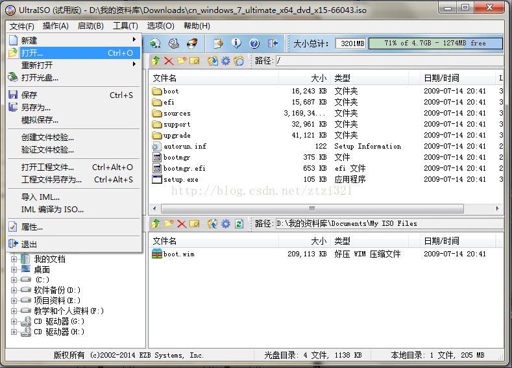
Task: Open 属性... from the File menu
Action: coord(74,227)
